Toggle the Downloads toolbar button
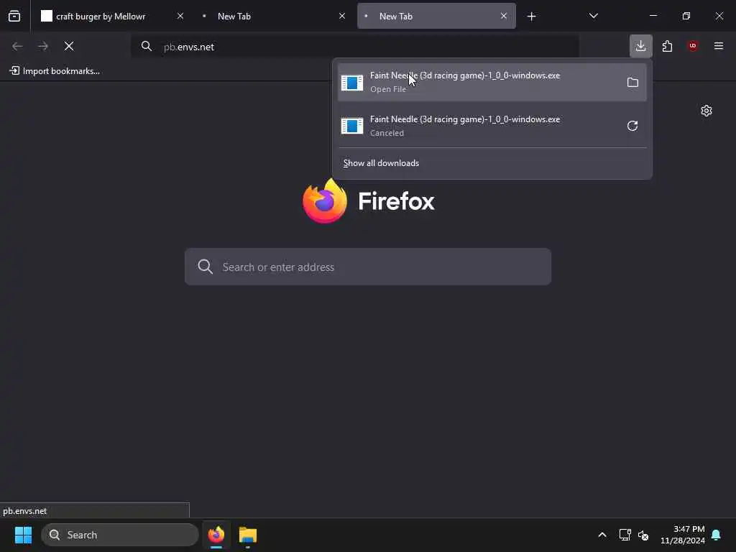Image resolution: width=736 pixels, height=552 pixels. (x=640, y=46)
